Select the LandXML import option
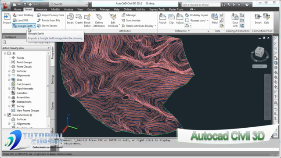The width and height of the screenshot is (281, 158). [21, 21]
